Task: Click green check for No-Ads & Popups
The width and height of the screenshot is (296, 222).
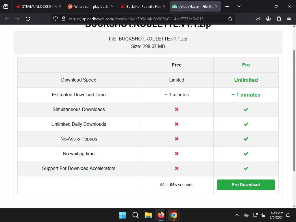Action: (246, 139)
